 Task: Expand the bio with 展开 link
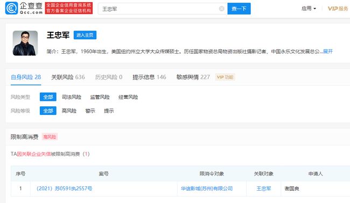click(328, 52)
